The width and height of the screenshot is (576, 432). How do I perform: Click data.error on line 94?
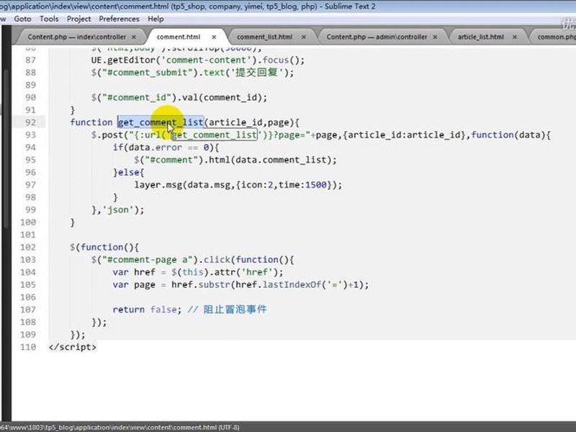pos(156,148)
